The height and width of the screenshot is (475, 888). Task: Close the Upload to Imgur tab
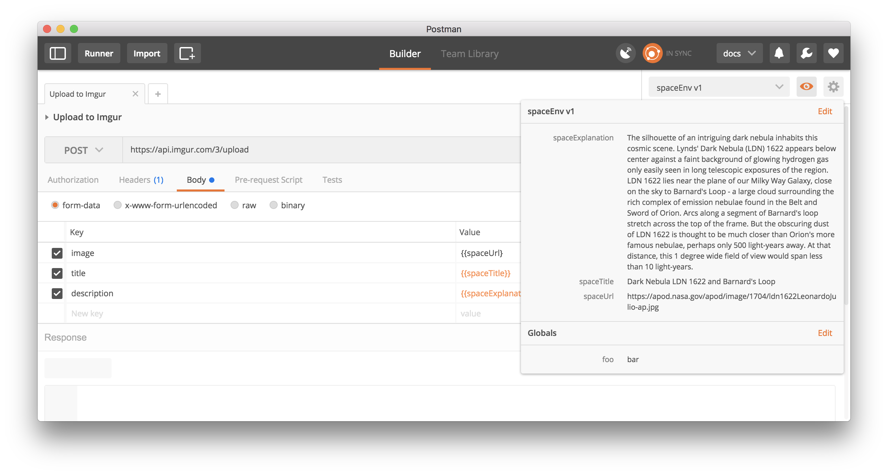coord(135,94)
